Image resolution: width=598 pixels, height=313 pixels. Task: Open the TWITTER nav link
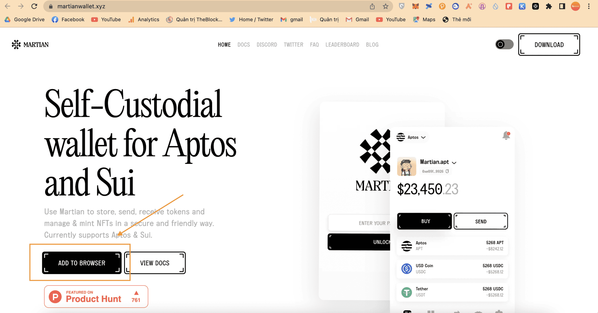pos(293,45)
